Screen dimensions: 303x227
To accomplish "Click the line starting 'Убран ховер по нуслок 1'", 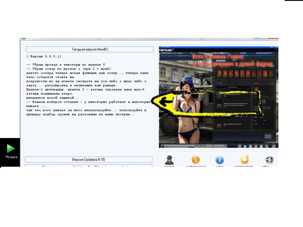I will tap(69, 69).
